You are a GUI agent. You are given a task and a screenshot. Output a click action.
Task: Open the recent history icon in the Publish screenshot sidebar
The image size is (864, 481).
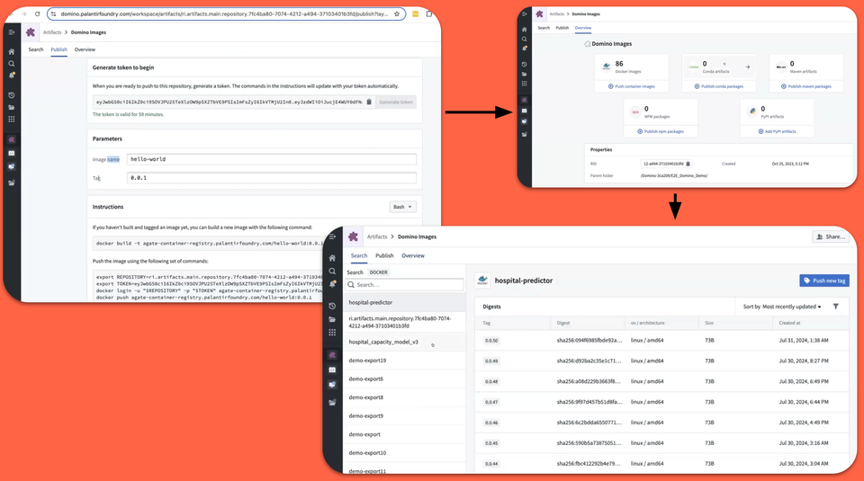[x=12, y=95]
